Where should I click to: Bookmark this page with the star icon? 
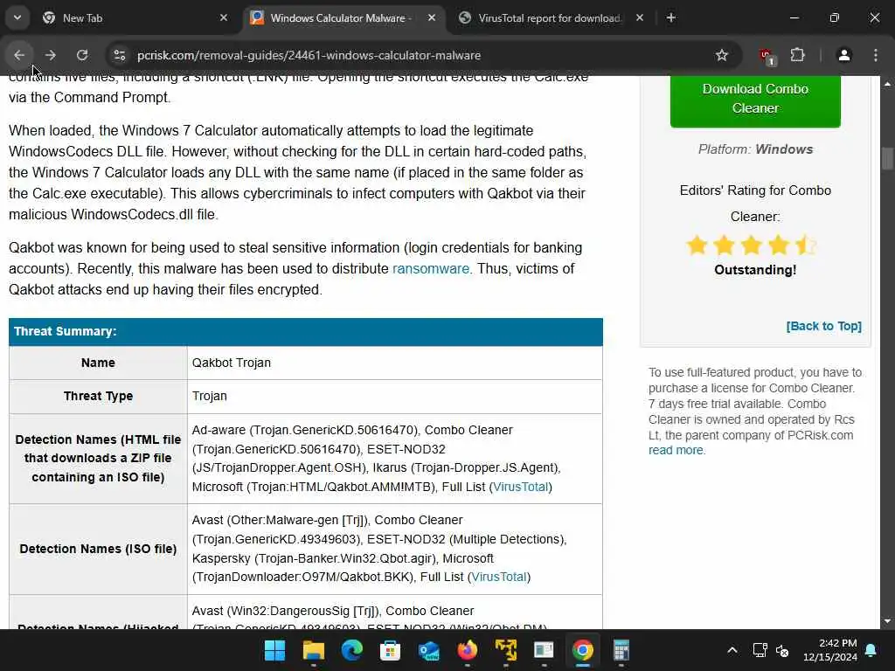(721, 55)
